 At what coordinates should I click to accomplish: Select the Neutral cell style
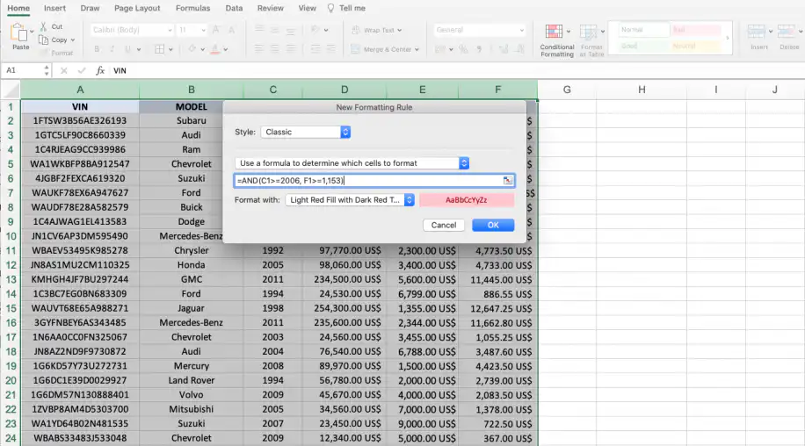696,47
